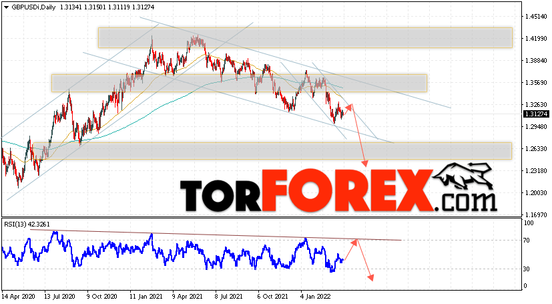Select price level 1.32630 on the scale
The image size is (552, 304).
click(x=536, y=105)
